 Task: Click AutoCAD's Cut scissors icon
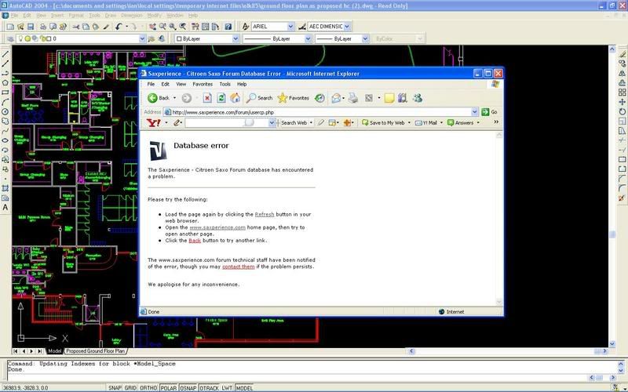[x=75, y=27]
